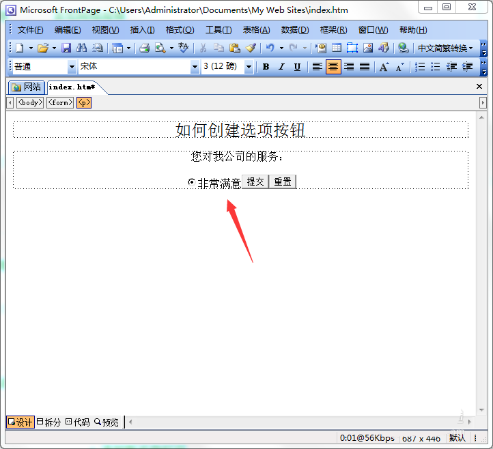Screen dimensions: 493x449
Task: Select the 非常满意 radio button
Action: (191, 182)
